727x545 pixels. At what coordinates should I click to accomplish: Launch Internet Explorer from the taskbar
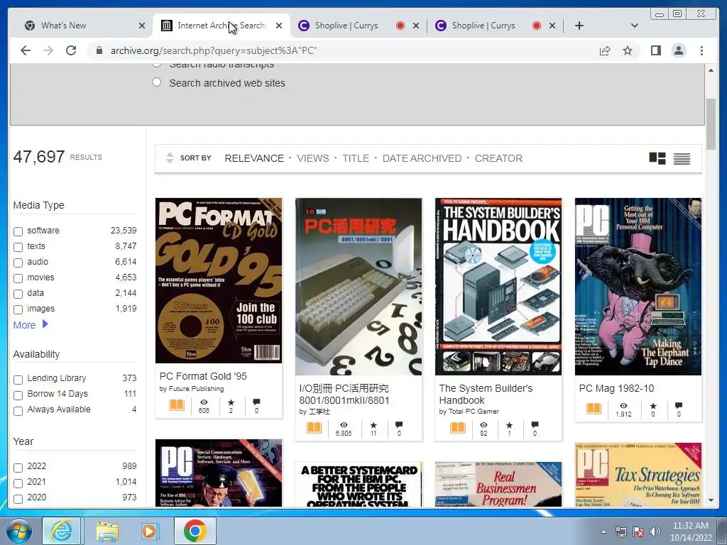[x=62, y=531]
